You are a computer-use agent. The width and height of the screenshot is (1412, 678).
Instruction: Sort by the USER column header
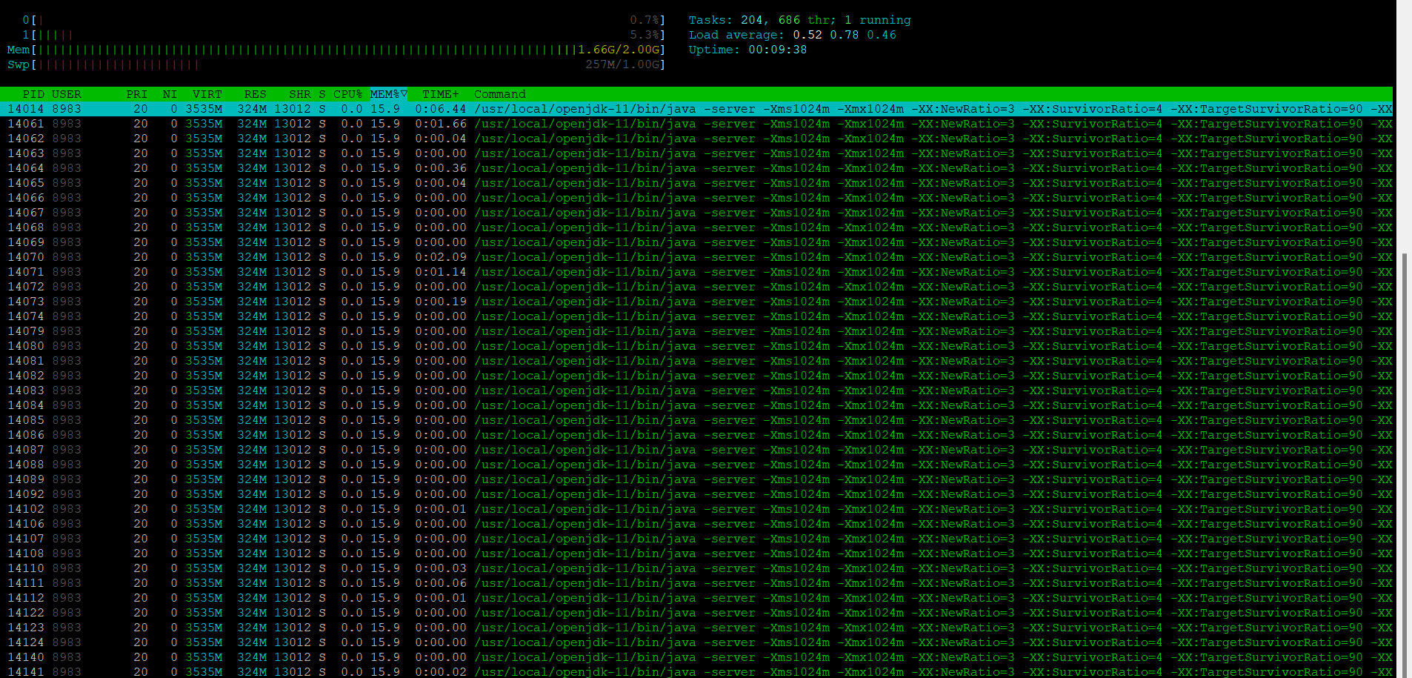click(67, 94)
